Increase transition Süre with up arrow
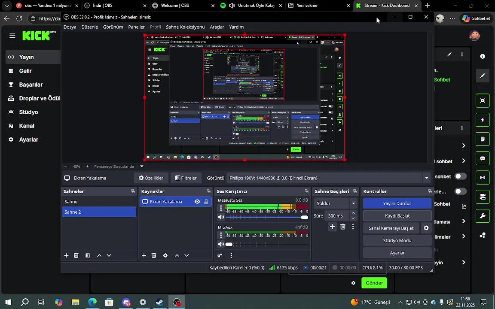495x309 pixels. (x=353, y=213)
